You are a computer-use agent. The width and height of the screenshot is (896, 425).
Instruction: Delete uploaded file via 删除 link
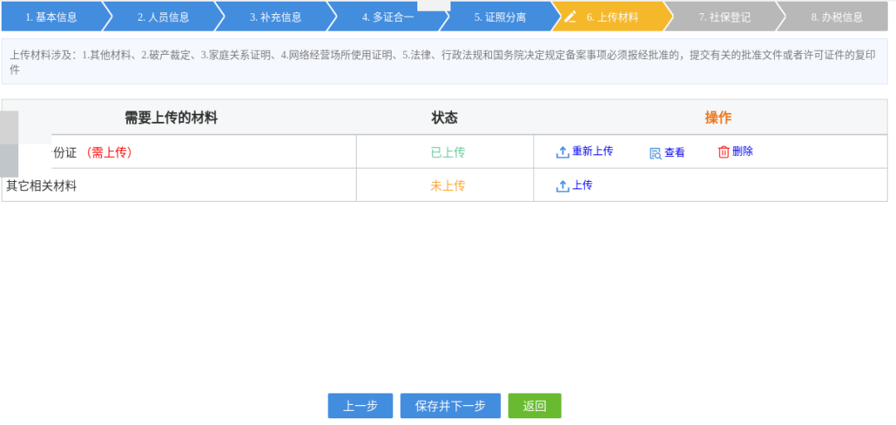coord(743,152)
